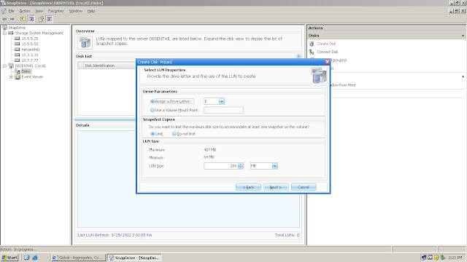Select 10.5.5.25 in the tree
The width and height of the screenshot is (467, 262).
(30, 39)
